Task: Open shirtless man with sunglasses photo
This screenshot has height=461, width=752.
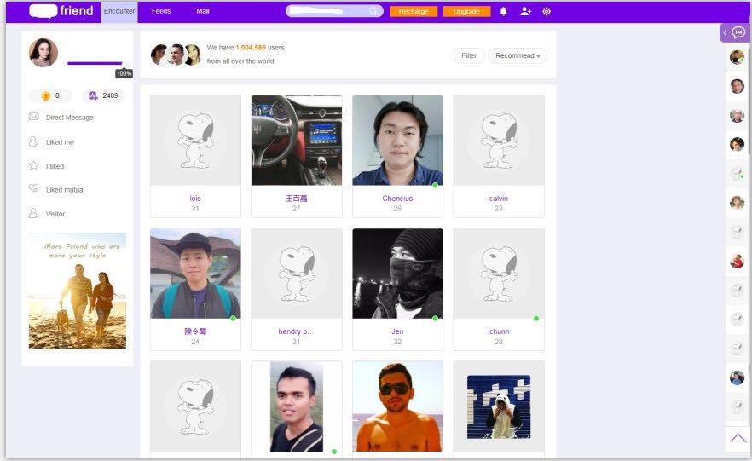Action: [397, 406]
